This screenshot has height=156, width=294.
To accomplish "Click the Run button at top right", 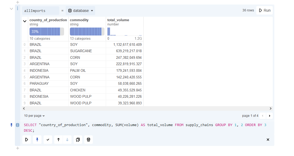I will pyautogui.click(x=264, y=10).
